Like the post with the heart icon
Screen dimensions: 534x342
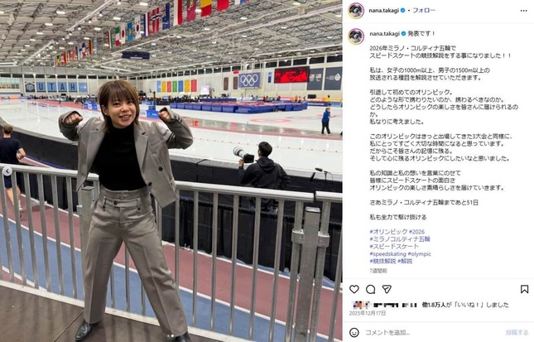click(x=354, y=289)
